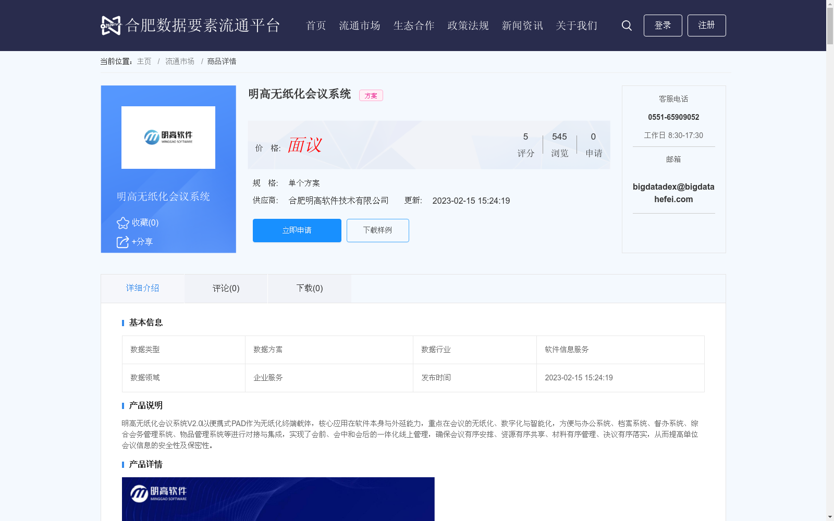
Task: Click the phone number 0551-65909052
Action: point(673,117)
